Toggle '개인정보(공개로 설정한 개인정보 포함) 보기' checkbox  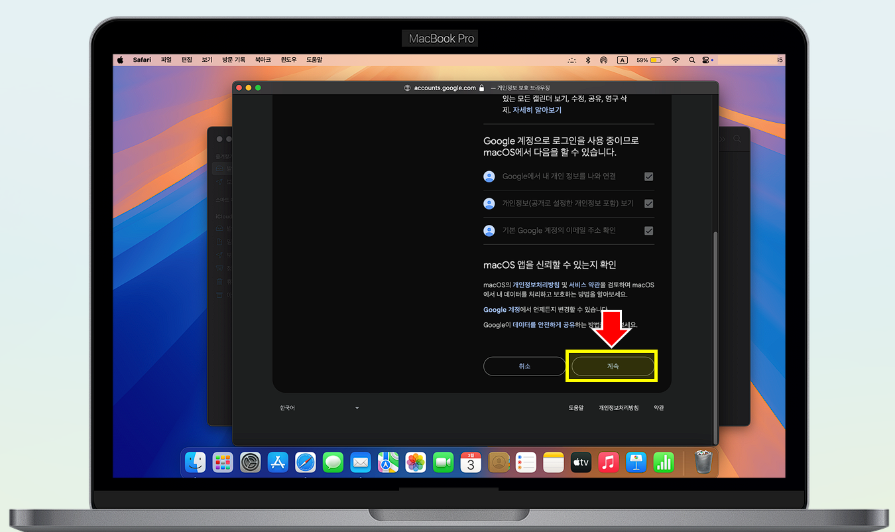pyautogui.click(x=649, y=204)
